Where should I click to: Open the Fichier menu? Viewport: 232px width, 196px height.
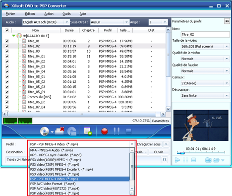coord(10,14)
